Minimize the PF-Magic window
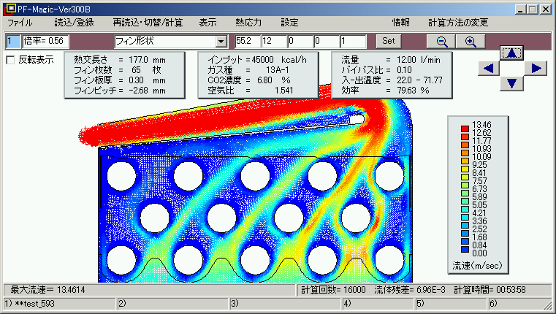 [x=520, y=9]
